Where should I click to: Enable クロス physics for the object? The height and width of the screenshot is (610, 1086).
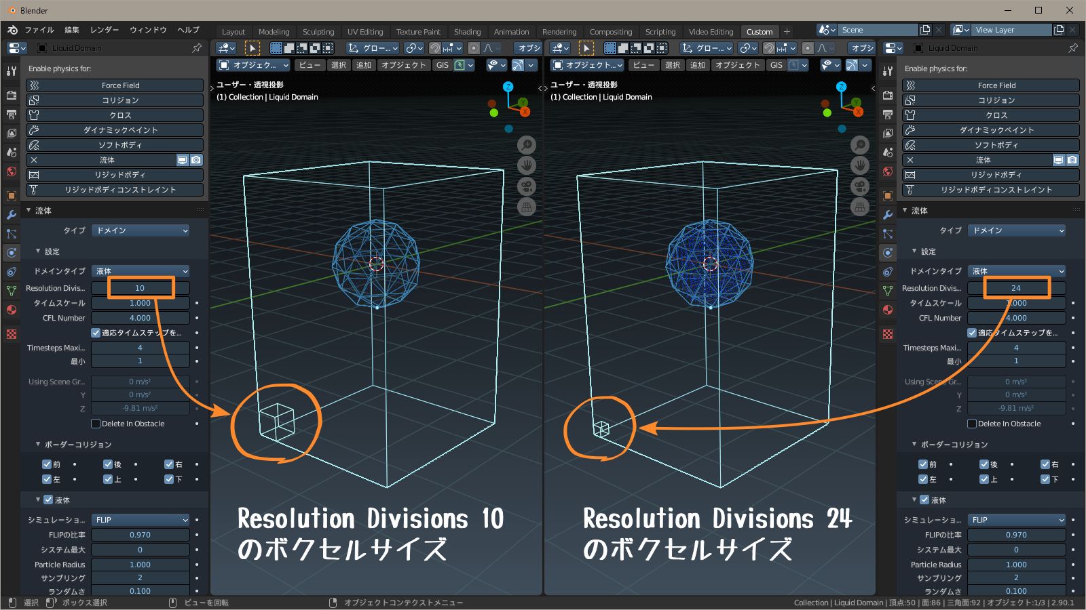click(x=114, y=115)
